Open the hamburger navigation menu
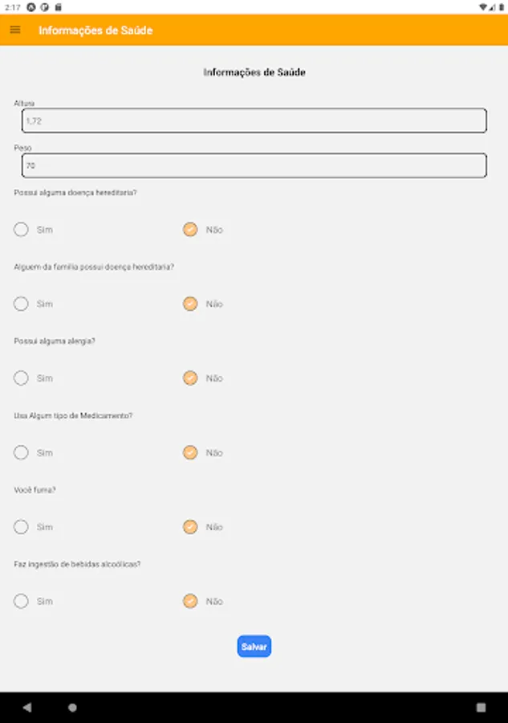 click(15, 30)
